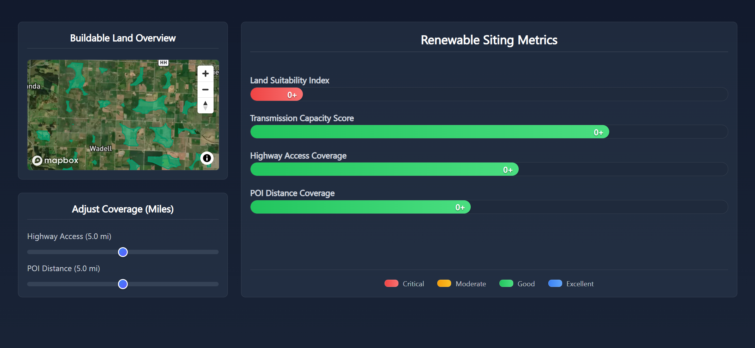Screen dimensions: 755x348
Task: Click the Critical legend indicator
Action: click(x=391, y=283)
